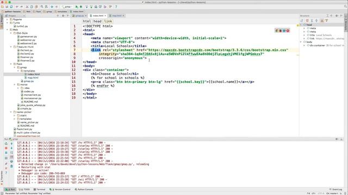
Task: Expand the div.container node in Structure
Action: click(x=304, y=45)
